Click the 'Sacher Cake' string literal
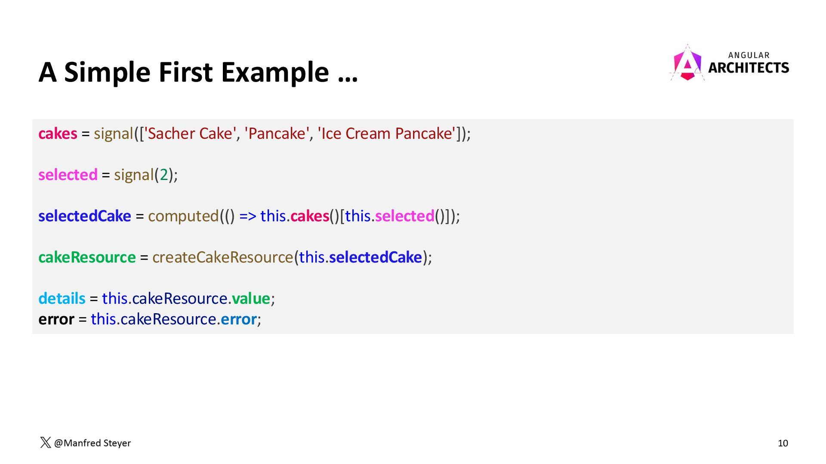 (190, 134)
